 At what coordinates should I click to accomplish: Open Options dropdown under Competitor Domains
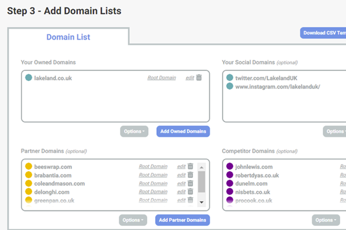(326, 220)
